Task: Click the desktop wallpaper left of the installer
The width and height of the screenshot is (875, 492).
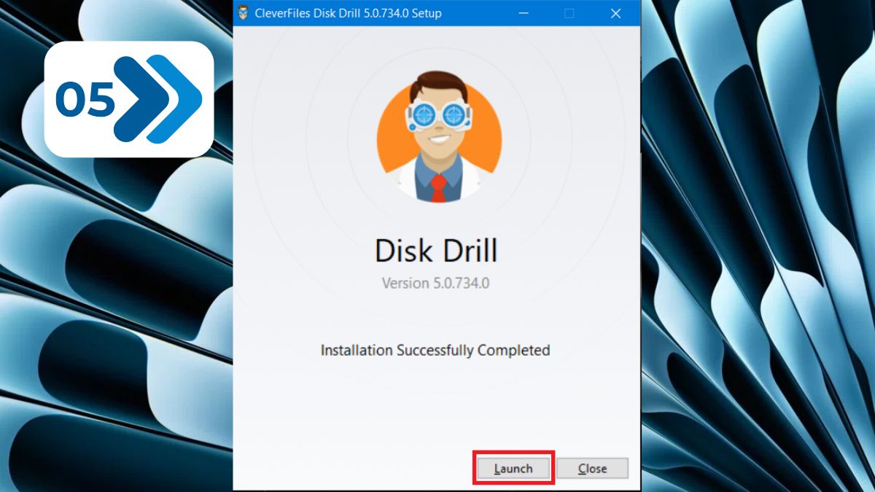Action: tap(117, 306)
